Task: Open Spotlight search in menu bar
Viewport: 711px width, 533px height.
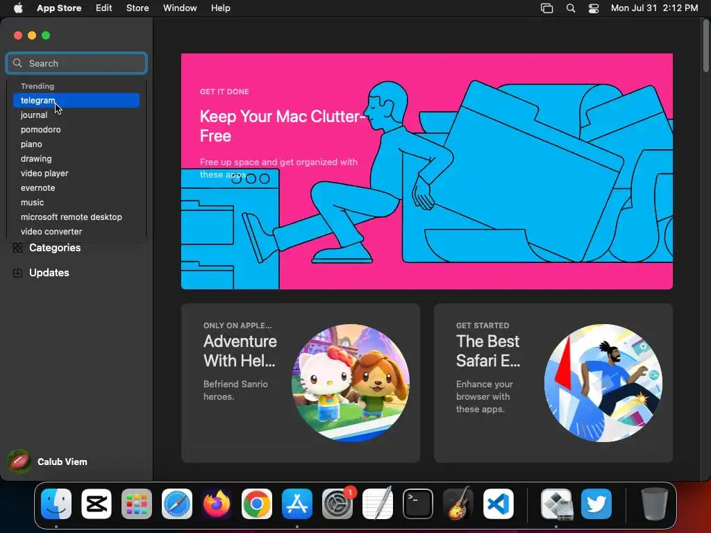Action: 571,8
